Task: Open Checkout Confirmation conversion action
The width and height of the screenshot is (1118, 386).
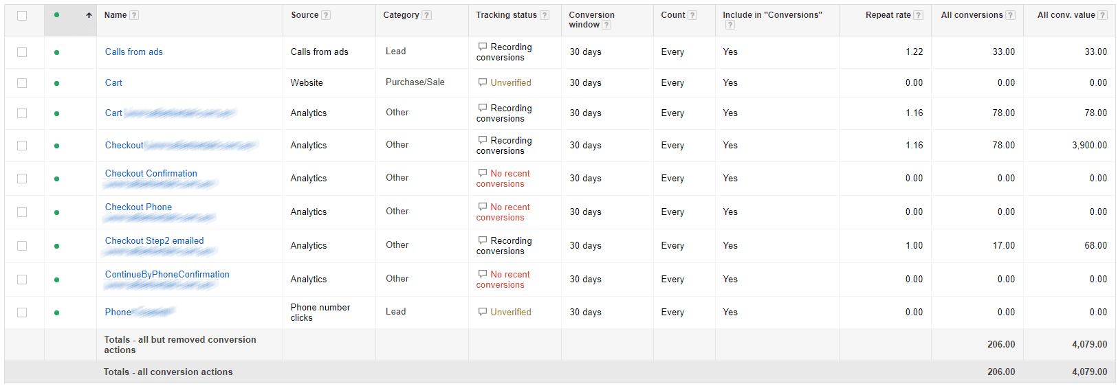Action: pyautogui.click(x=151, y=174)
